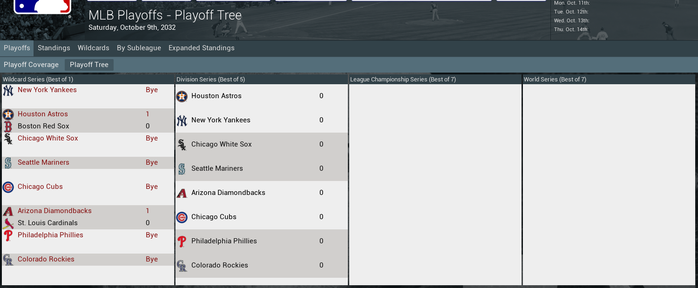The height and width of the screenshot is (288, 698).
Task: Click the Division Series win count for Houston Astros
Action: point(321,96)
